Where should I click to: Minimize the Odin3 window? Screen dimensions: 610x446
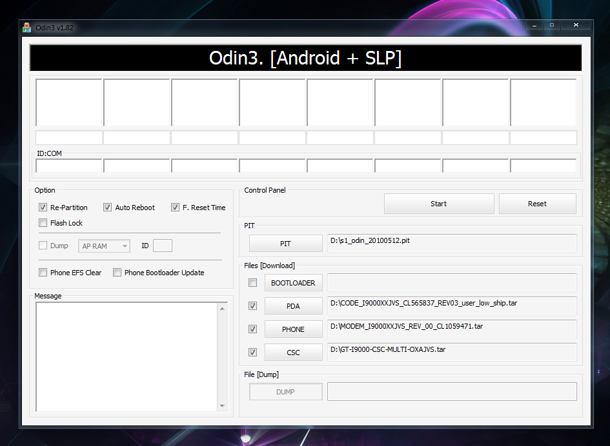[x=534, y=25]
